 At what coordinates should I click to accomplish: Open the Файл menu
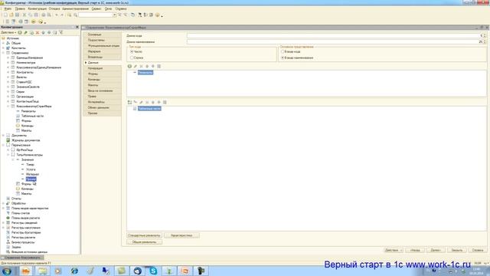coord(8,8)
